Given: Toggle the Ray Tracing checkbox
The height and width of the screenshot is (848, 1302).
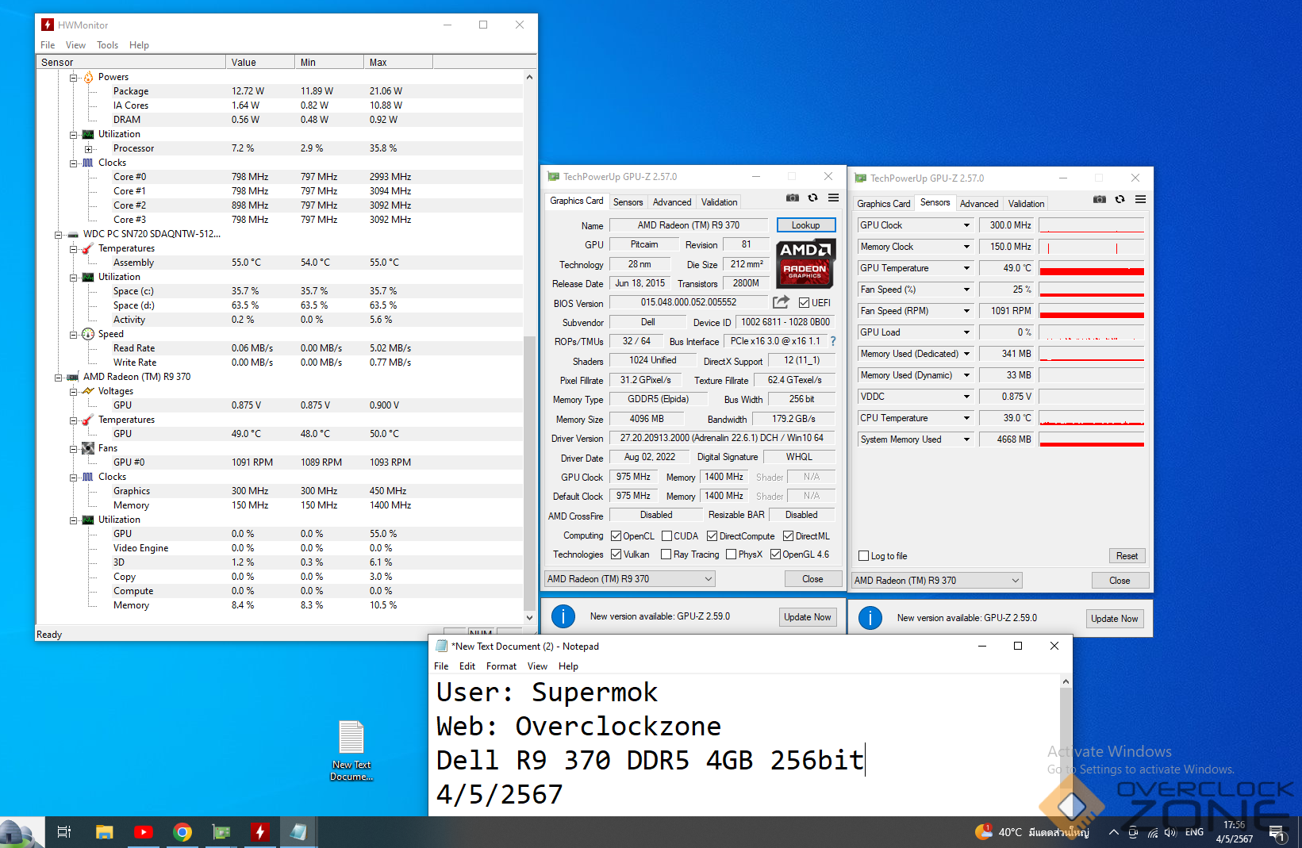Looking at the screenshot, I should [x=666, y=554].
